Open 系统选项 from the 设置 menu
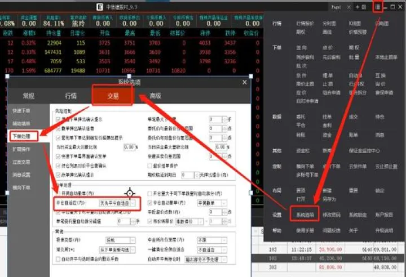This screenshot has height=277, width=406. [x=305, y=215]
